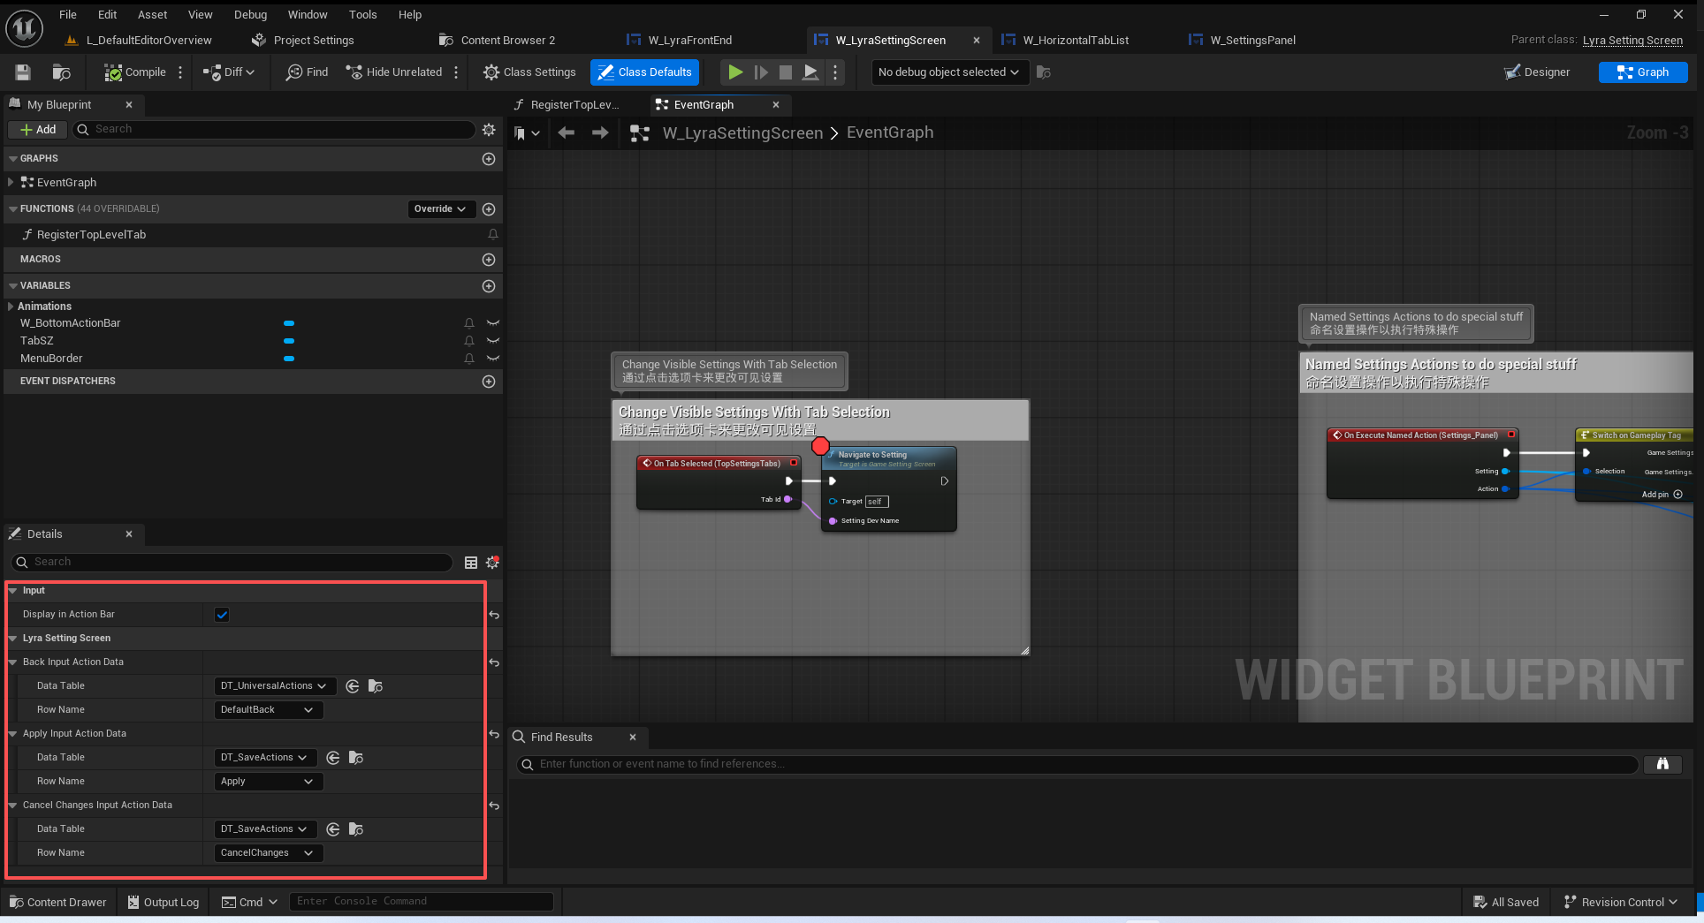Open the Tools menu
Viewport: 1704px width, 923px height.
point(362,14)
